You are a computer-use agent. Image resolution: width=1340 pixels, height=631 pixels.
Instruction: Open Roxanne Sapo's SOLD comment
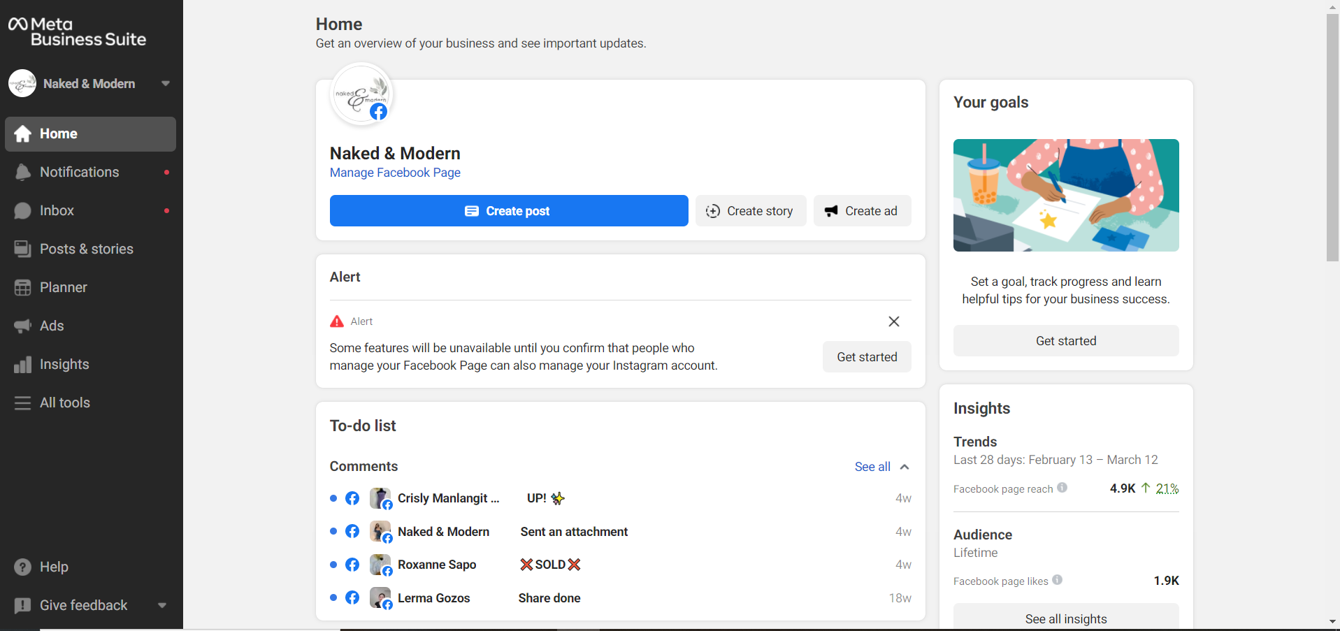(550, 565)
